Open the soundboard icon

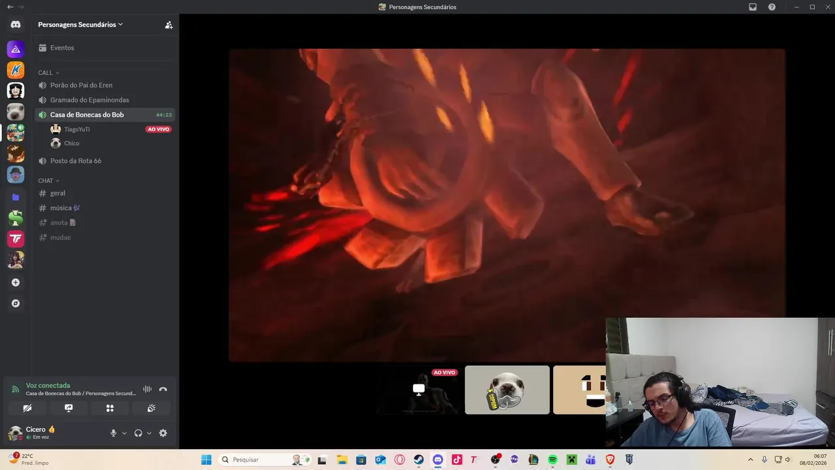point(151,408)
